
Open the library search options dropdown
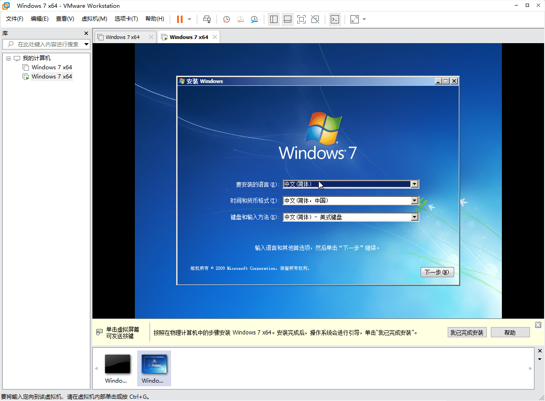(x=87, y=44)
